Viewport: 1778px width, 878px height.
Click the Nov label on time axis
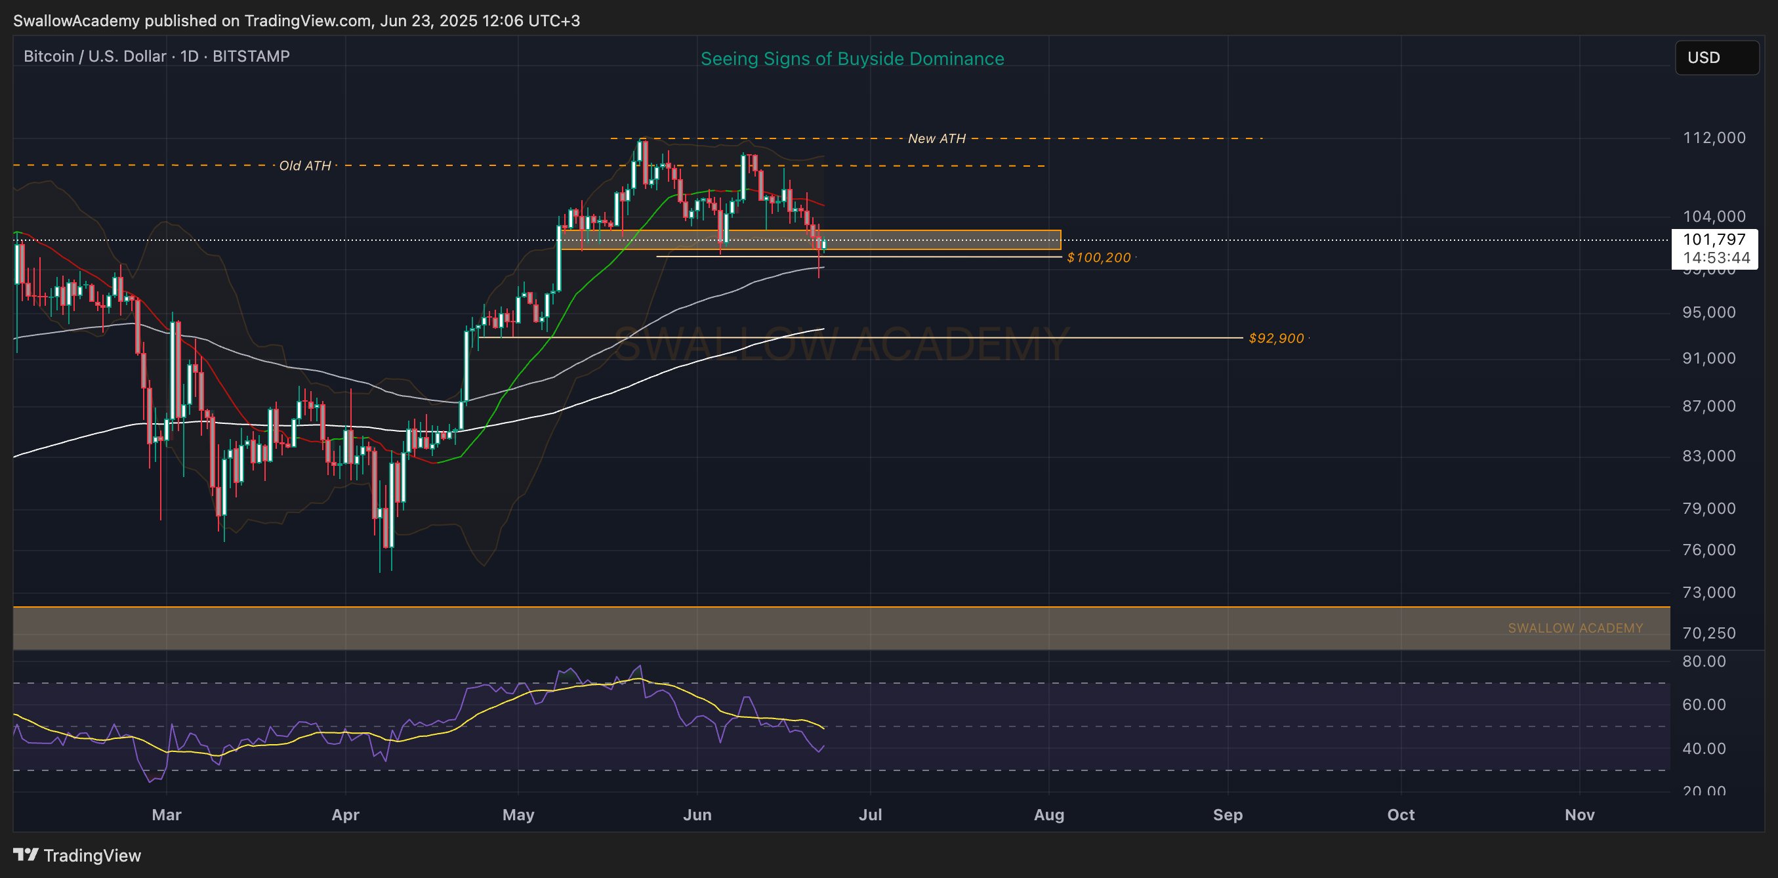(x=1579, y=814)
